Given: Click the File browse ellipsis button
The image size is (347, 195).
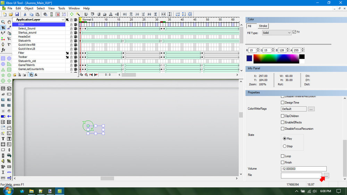Looking at the screenshot, I should [x=327, y=176].
